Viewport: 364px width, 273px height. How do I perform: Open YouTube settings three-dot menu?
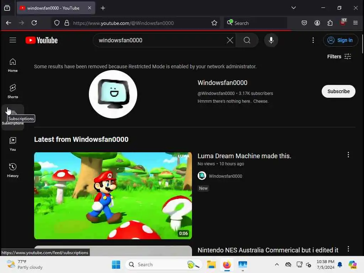[313, 40]
